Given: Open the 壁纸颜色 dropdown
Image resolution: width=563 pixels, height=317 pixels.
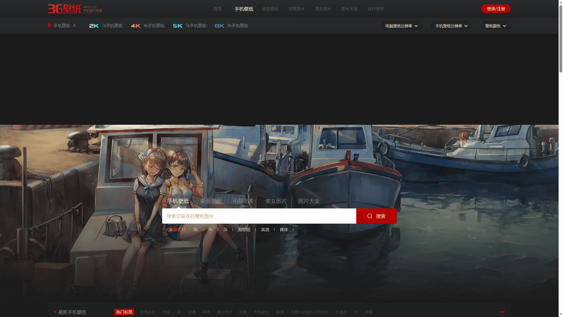Looking at the screenshot, I should click(496, 26).
